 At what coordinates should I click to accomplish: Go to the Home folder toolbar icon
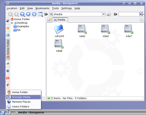click(28, 14)
